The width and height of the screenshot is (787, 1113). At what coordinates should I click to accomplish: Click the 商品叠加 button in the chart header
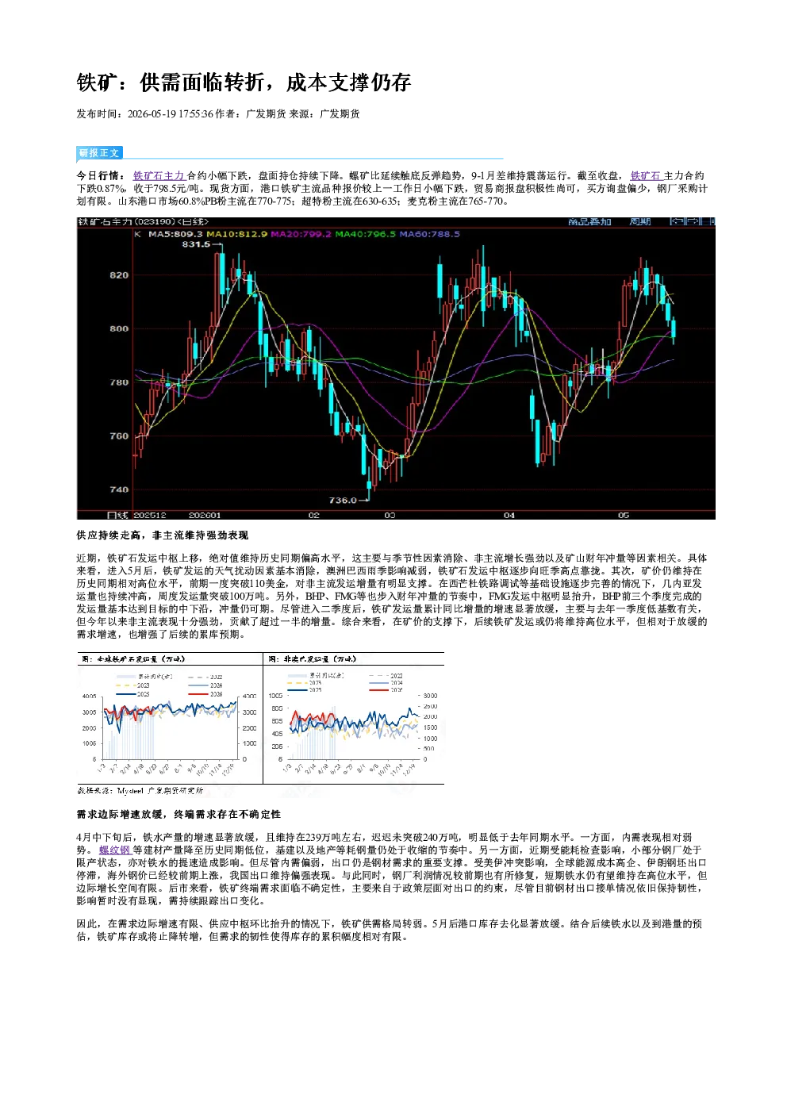pyautogui.click(x=589, y=222)
